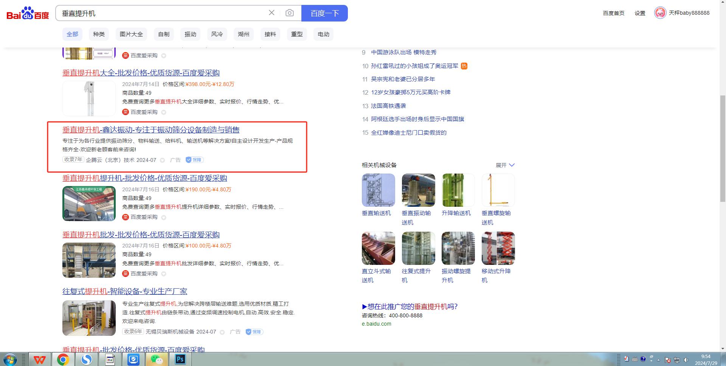Select the 振动 filter tab
The height and width of the screenshot is (366, 726).
click(x=190, y=34)
